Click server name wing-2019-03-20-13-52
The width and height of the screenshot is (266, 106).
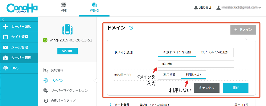[71, 40]
